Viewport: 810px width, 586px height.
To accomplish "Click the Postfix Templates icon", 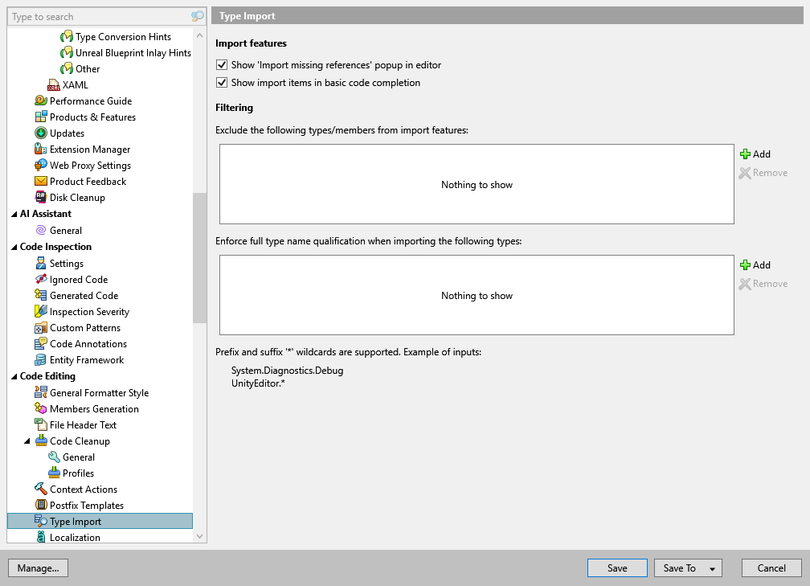I will point(41,505).
